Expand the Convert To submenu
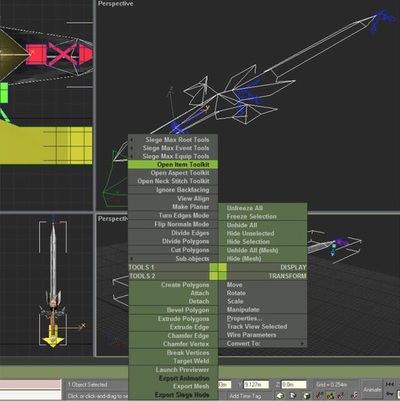This screenshot has width=400, height=401. tap(263, 343)
